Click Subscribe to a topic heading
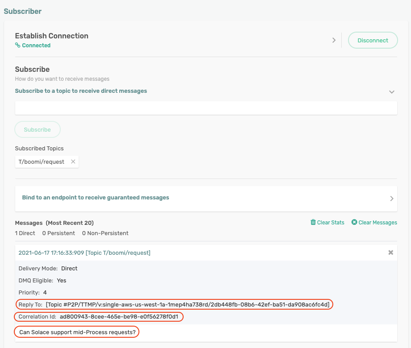The height and width of the screenshot is (348, 411). (x=81, y=91)
